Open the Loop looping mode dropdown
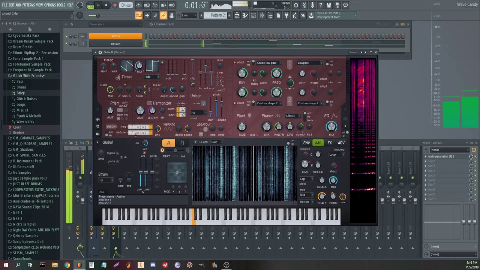This screenshot has width=480, height=270. [x=337, y=154]
